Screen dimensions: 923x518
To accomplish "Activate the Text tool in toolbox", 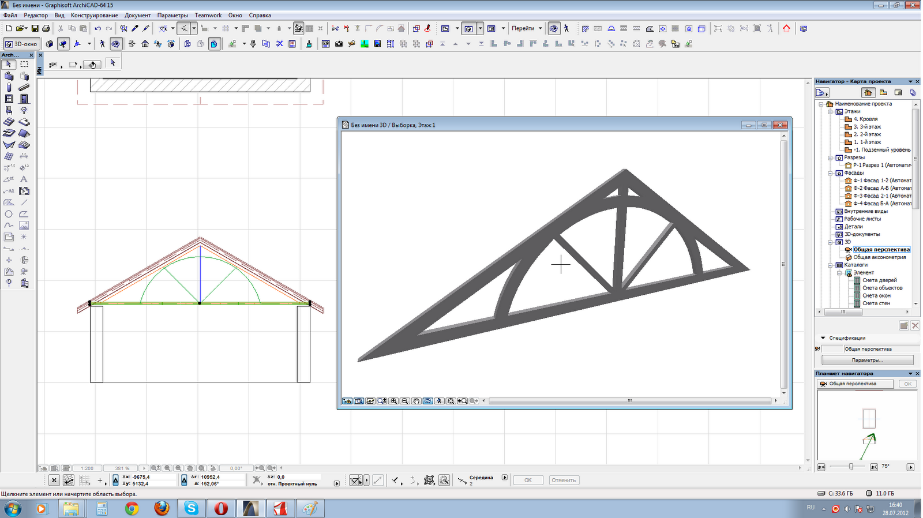I will pyautogui.click(x=24, y=179).
